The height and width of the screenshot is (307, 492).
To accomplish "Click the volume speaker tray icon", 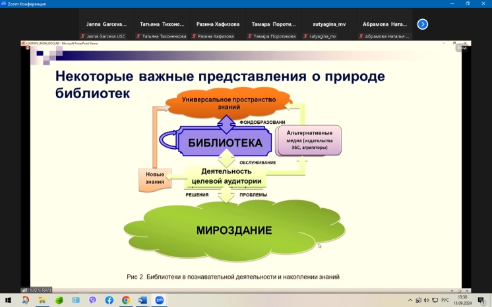I will [426, 300].
